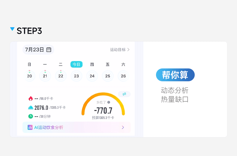Viewport: 237px width, 156px height.
Task: Click the AI运动饮食分析 banner text
Action: tap(49, 127)
